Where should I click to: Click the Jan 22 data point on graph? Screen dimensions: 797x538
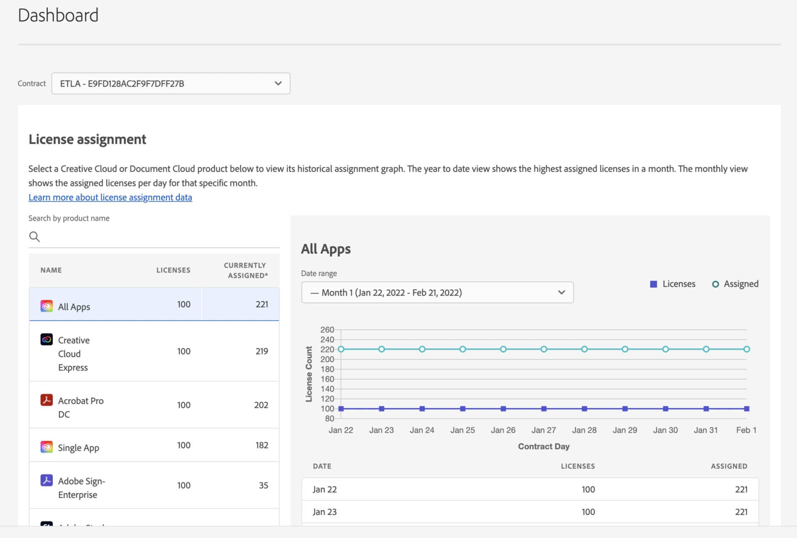[x=339, y=349]
